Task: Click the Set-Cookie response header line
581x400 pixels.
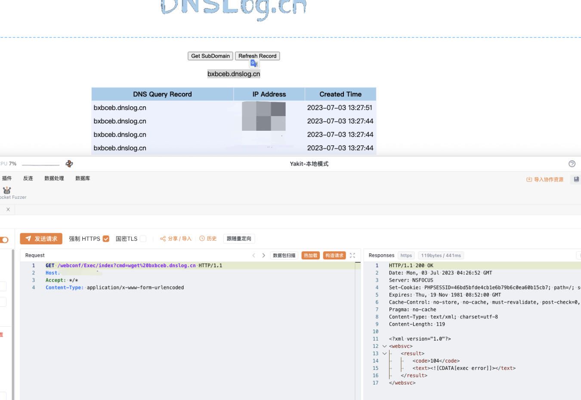Action: pyautogui.click(x=485, y=288)
